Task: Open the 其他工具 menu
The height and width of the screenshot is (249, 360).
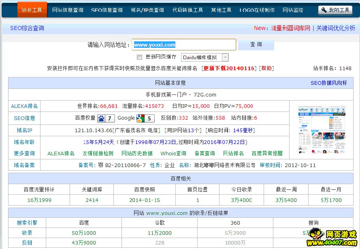Action: coord(221,10)
